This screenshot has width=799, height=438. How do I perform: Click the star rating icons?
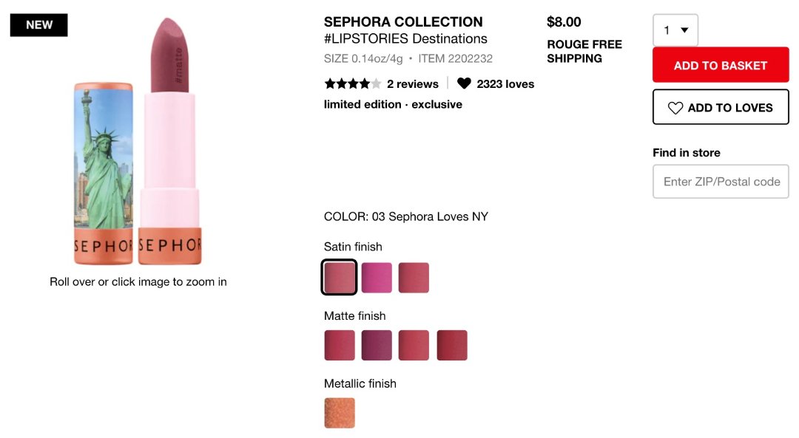tap(353, 83)
